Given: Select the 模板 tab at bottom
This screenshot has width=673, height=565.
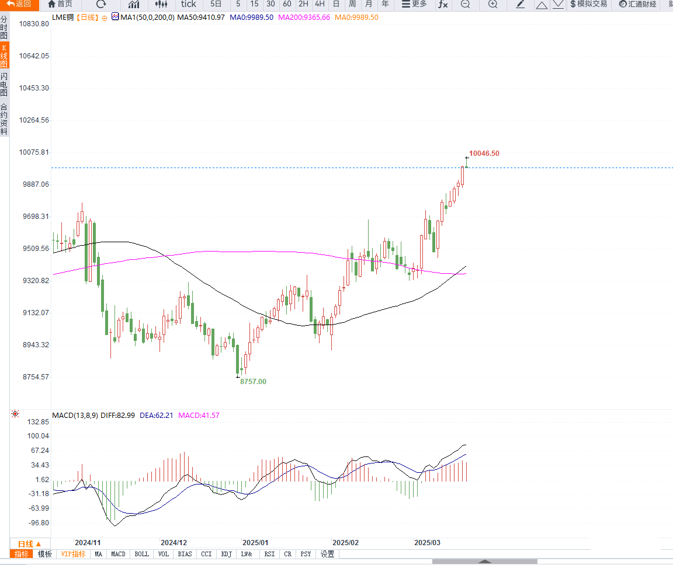Looking at the screenshot, I should (44, 554).
